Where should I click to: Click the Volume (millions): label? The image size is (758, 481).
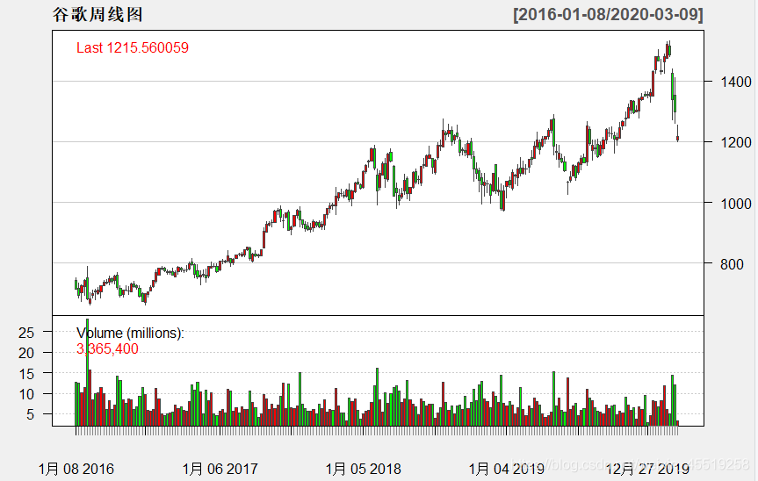tap(130, 333)
